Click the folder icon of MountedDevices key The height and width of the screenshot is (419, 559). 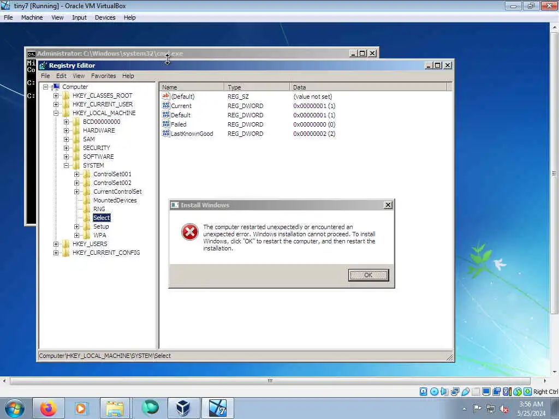87,200
